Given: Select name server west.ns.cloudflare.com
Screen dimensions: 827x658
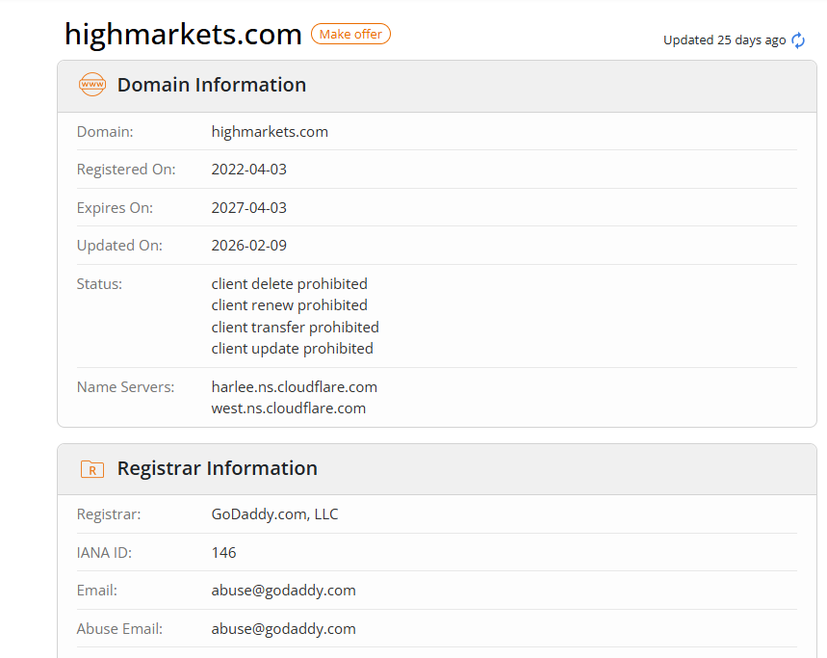Looking at the screenshot, I should point(289,408).
